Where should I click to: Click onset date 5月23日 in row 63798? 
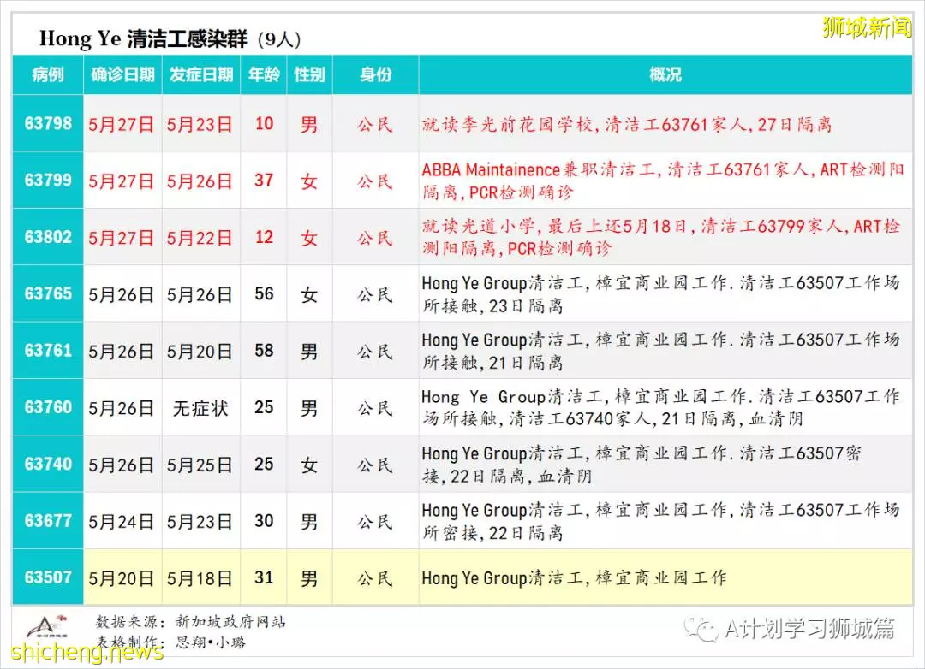point(200,124)
